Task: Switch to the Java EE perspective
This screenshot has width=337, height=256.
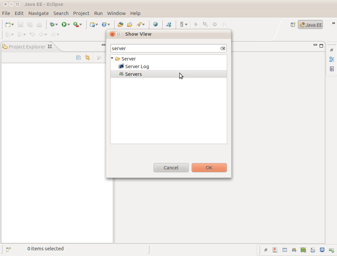Action: coord(311,25)
